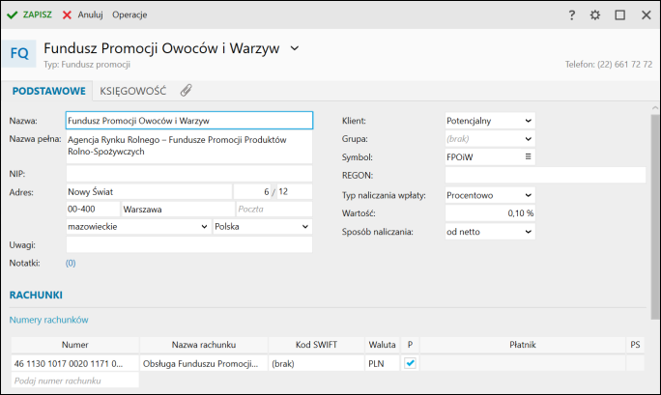Click the FQ contractor avatar tile
661x395 pixels.
pos(19,53)
